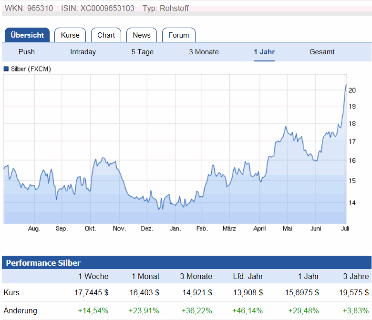Switch to the Kurse tab
Viewport: 372px width, 320px height.
coord(70,35)
